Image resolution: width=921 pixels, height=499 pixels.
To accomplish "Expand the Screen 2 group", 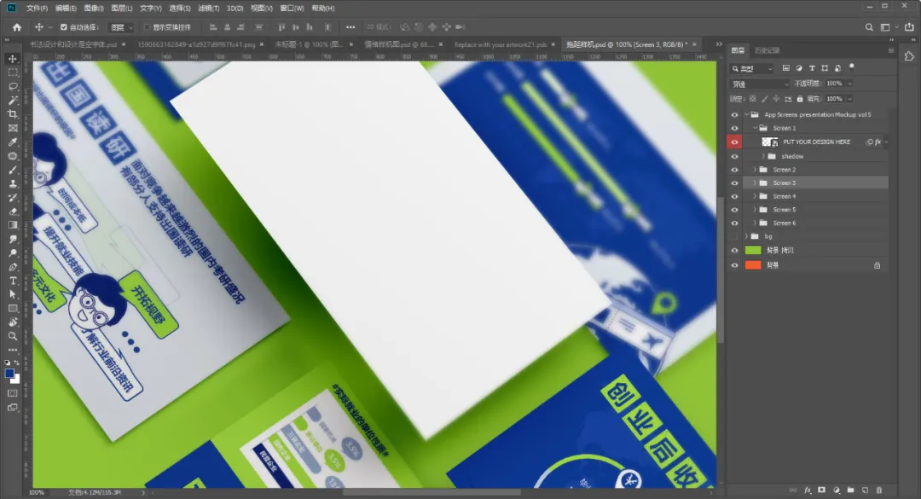I will tap(755, 169).
